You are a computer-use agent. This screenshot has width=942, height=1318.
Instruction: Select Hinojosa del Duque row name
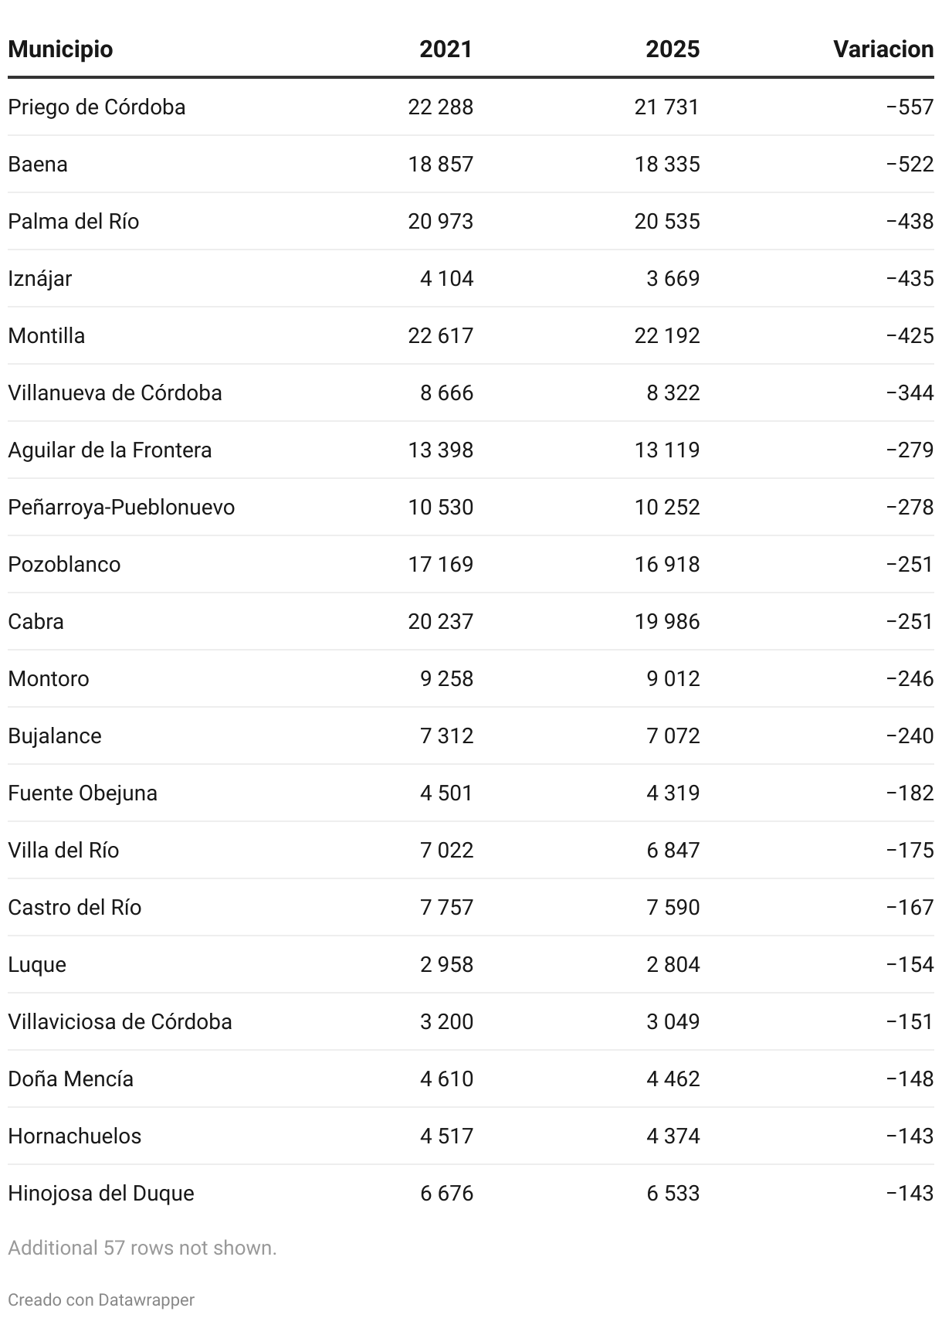point(101,1193)
